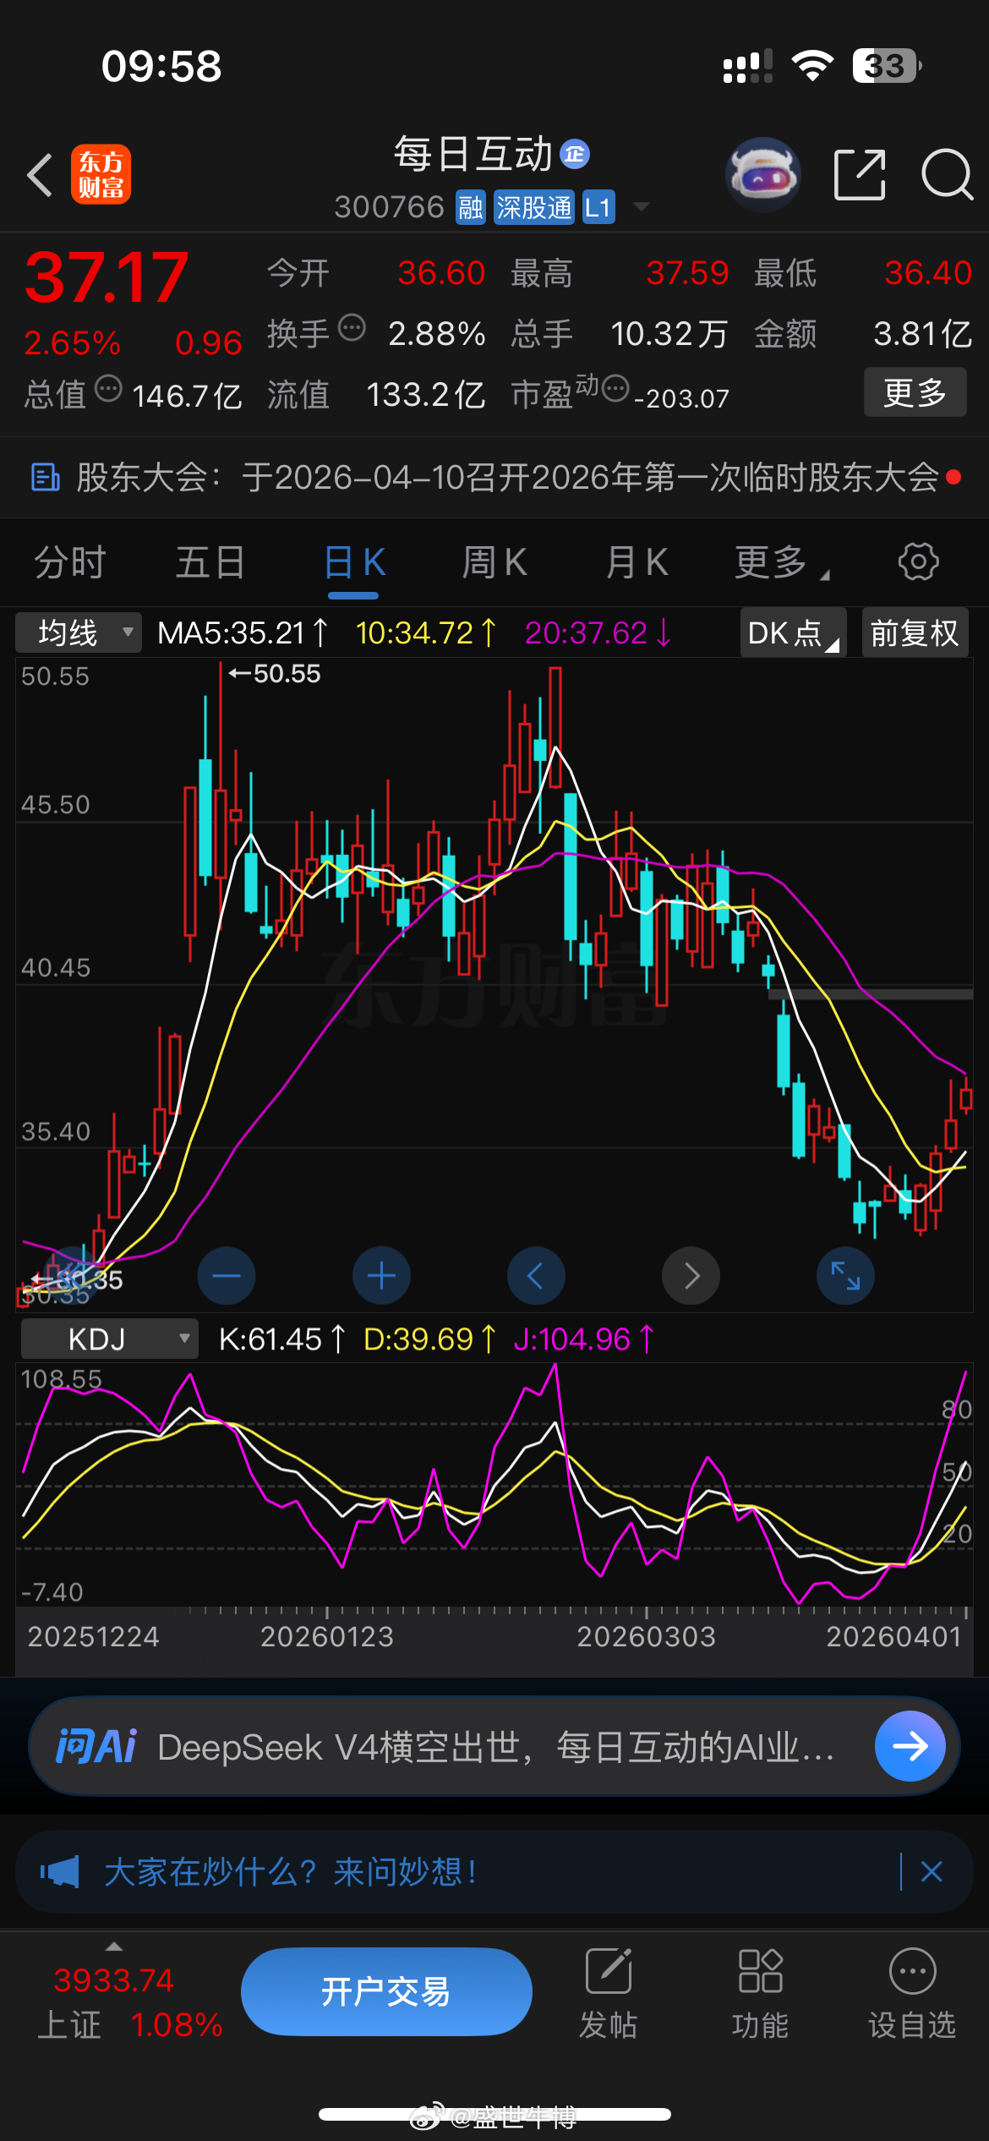Tap the 10:34.72 MA10 value
This screenshot has width=989, height=2141.
[x=425, y=632]
